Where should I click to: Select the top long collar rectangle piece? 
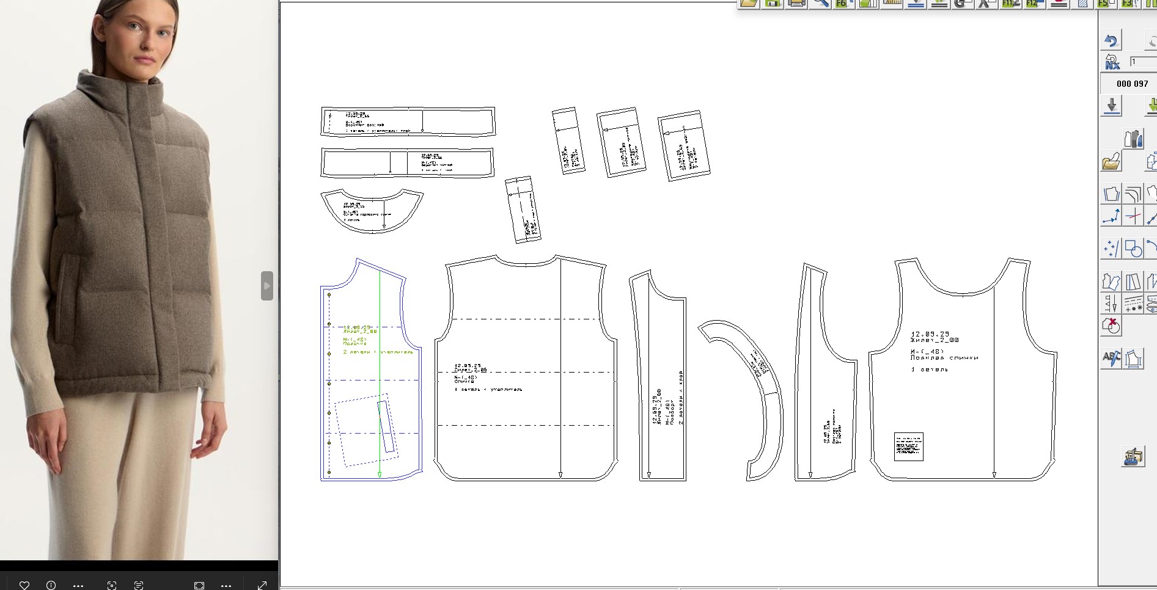pyautogui.click(x=408, y=122)
